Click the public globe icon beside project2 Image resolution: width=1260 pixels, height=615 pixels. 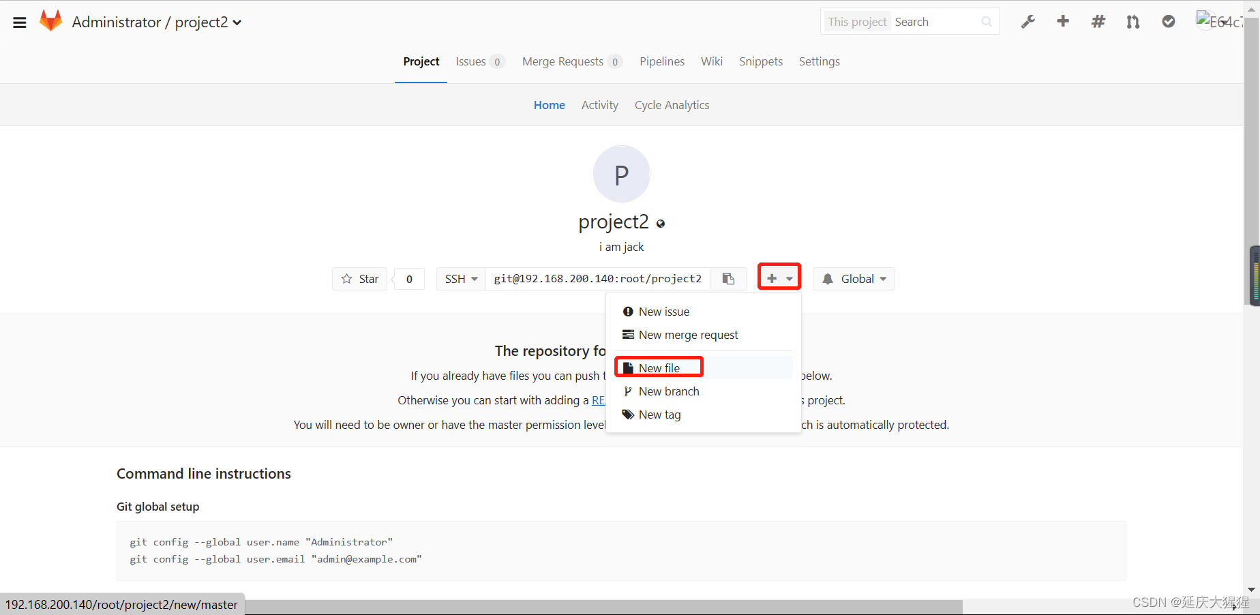[661, 224]
